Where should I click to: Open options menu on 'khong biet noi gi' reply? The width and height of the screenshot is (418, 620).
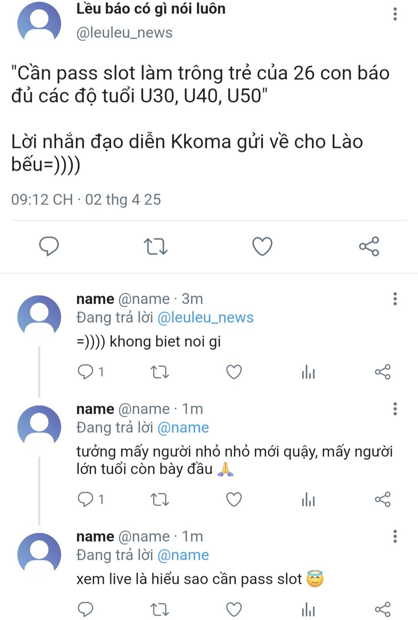point(395,299)
